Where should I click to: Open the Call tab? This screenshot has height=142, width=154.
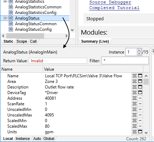tap(33, 41)
